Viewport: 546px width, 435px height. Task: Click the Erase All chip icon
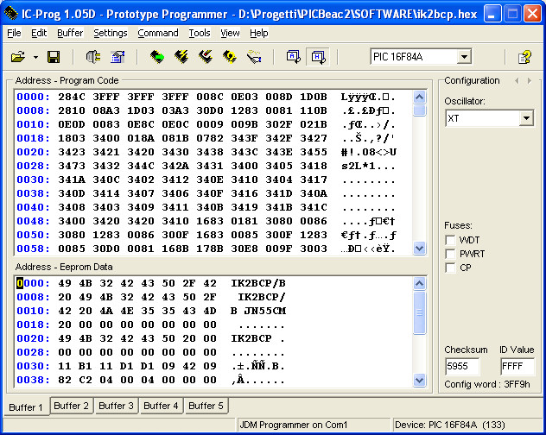pyautogui.click(x=206, y=57)
